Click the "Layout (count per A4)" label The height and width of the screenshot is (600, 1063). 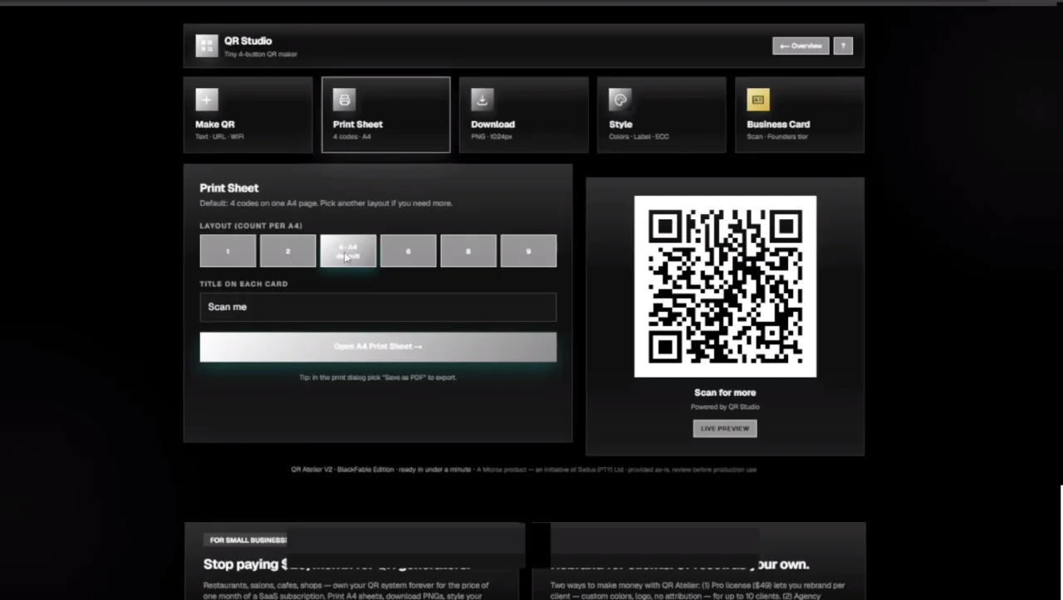(x=251, y=226)
